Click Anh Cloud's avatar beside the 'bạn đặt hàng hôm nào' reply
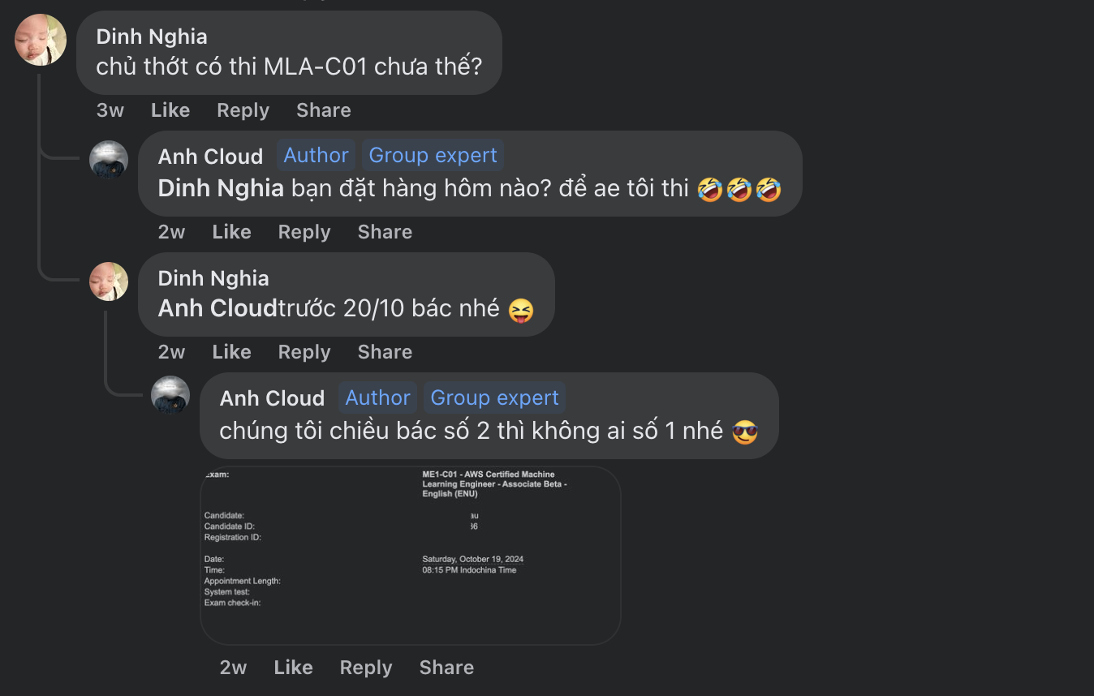The height and width of the screenshot is (696, 1094). tap(109, 160)
